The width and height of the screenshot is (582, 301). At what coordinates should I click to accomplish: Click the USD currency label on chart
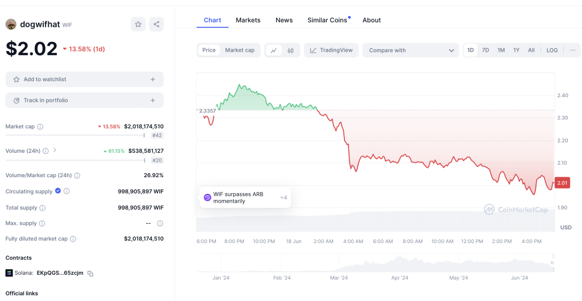566,227
